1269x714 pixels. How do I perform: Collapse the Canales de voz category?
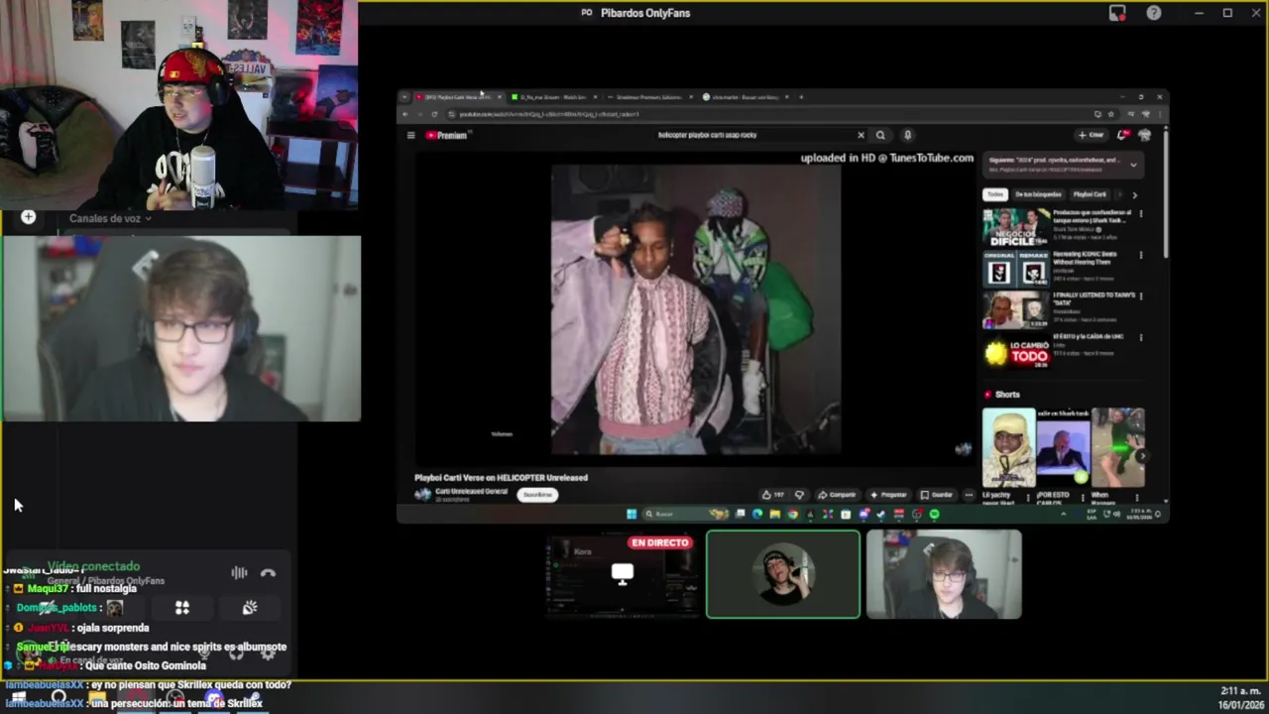[x=109, y=218]
